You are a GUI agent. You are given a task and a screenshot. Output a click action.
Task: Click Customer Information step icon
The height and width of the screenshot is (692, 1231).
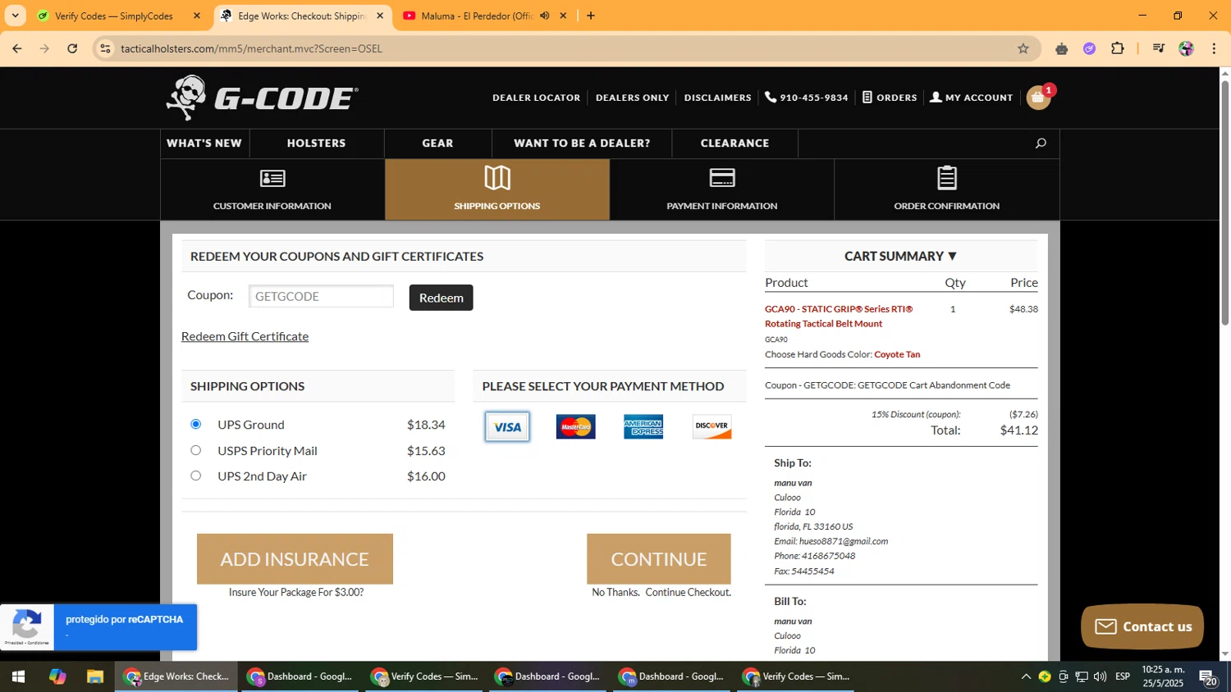pos(272,178)
